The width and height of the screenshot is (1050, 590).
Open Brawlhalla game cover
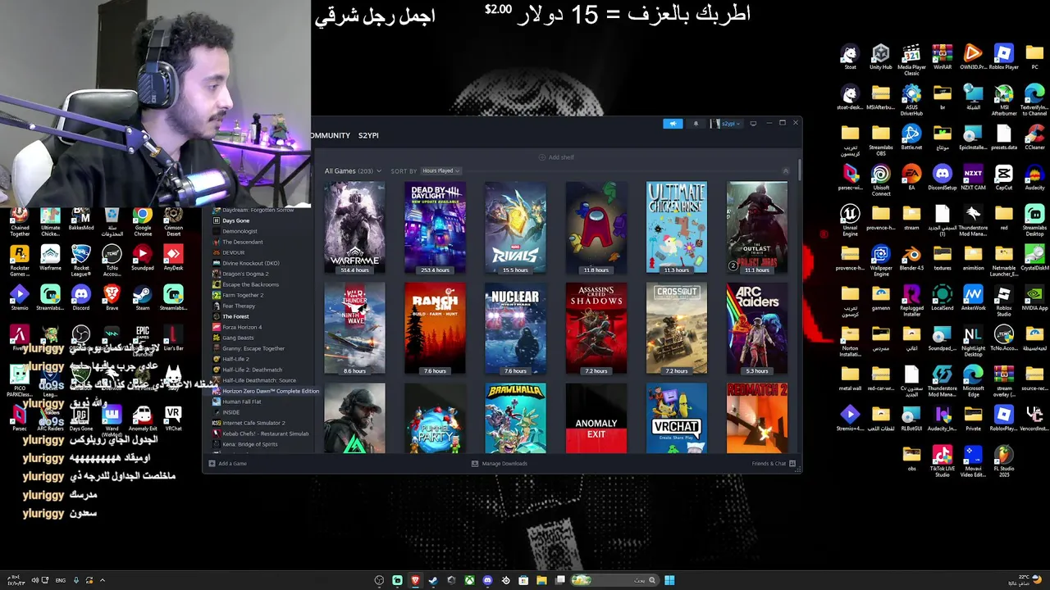(515, 418)
